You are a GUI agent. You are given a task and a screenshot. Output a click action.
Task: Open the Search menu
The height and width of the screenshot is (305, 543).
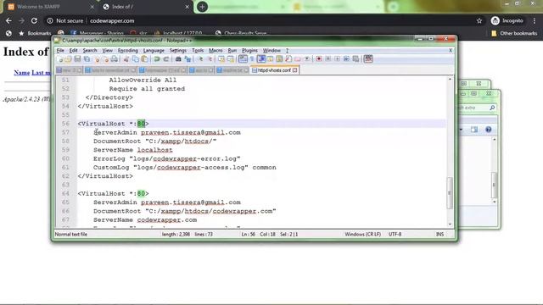[x=90, y=51]
